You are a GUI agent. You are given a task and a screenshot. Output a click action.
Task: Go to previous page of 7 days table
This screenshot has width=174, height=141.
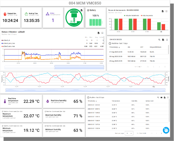click(154, 67)
